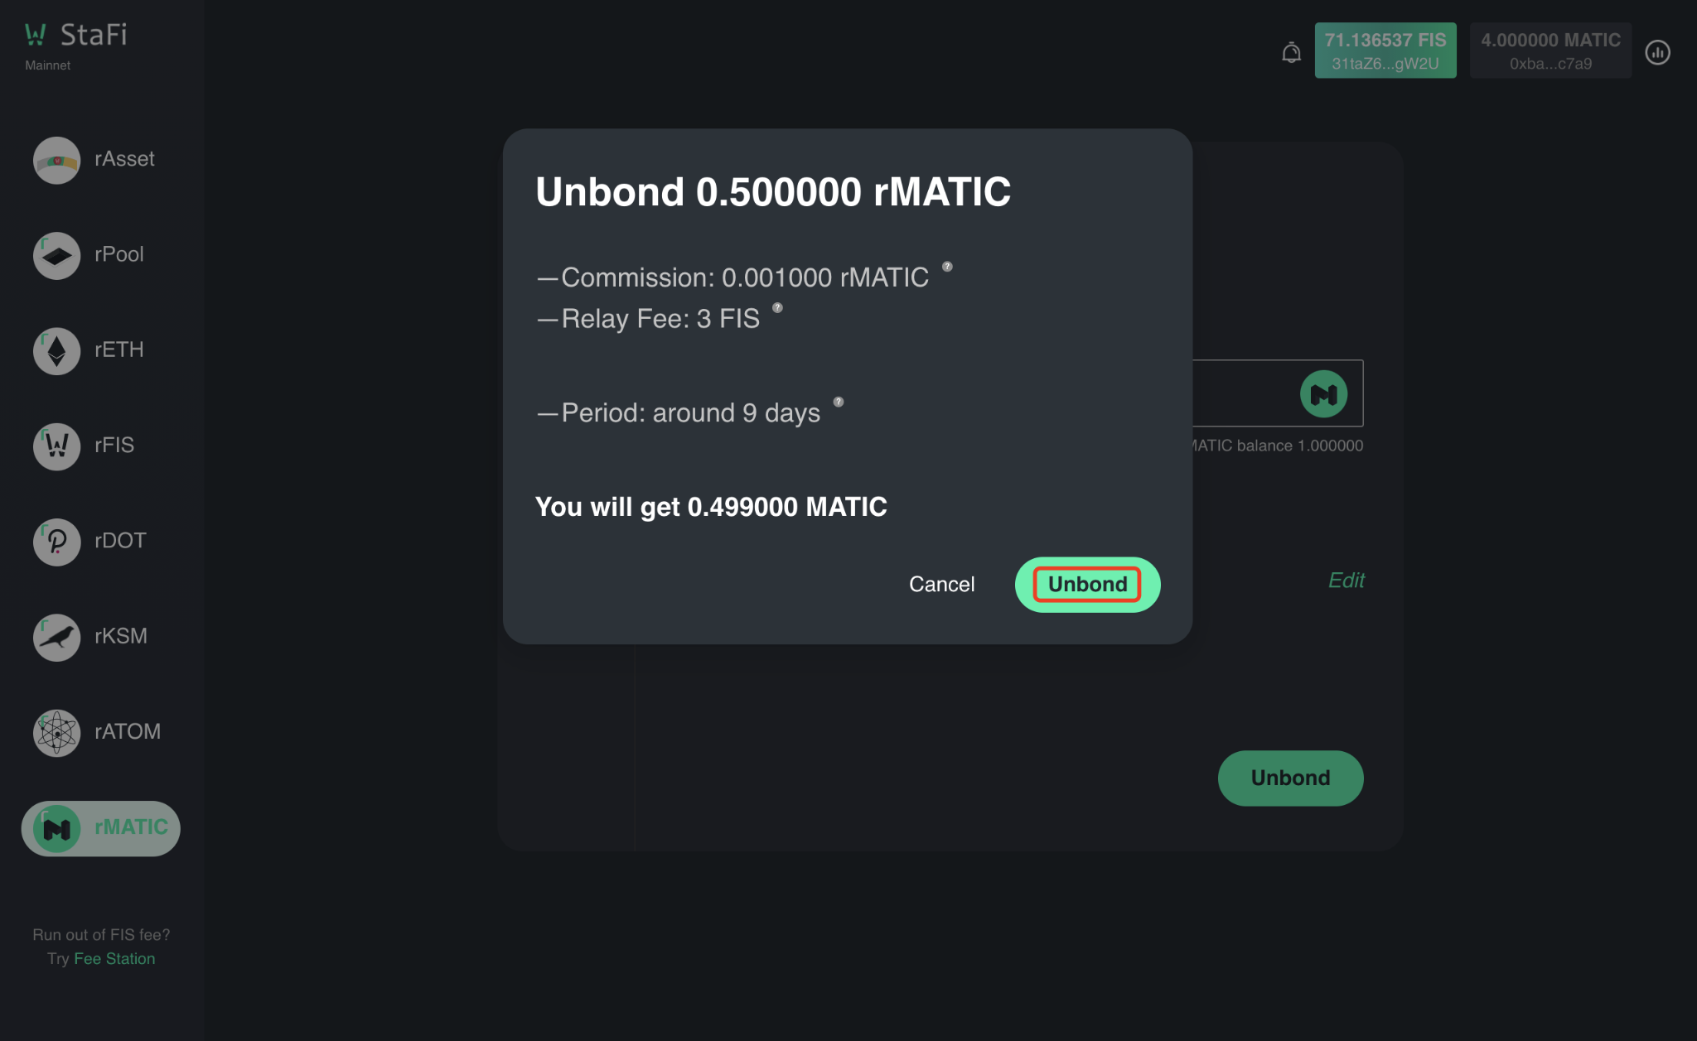Show Relay Fee help tooltip icon
This screenshot has height=1041, width=1697.
(x=777, y=307)
